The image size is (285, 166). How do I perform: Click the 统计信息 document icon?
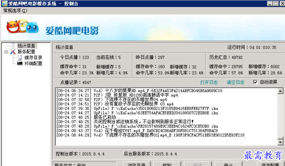pos(13,45)
